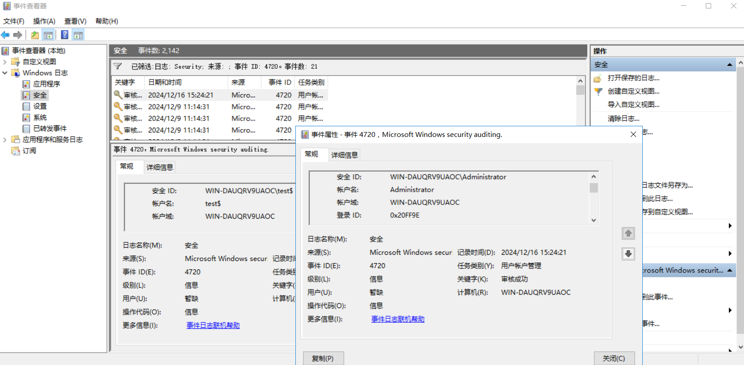Click the 订阅 icon in the tree
This screenshot has height=365, width=744.
coord(16,151)
